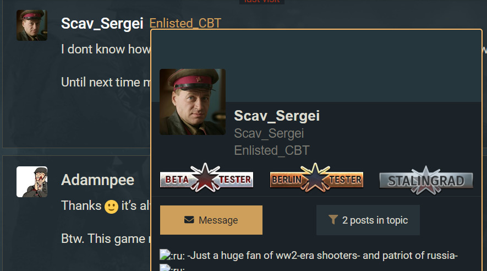Open Scav_Sergei's small post avatar
This screenshot has height=271, width=487.
click(32, 25)
